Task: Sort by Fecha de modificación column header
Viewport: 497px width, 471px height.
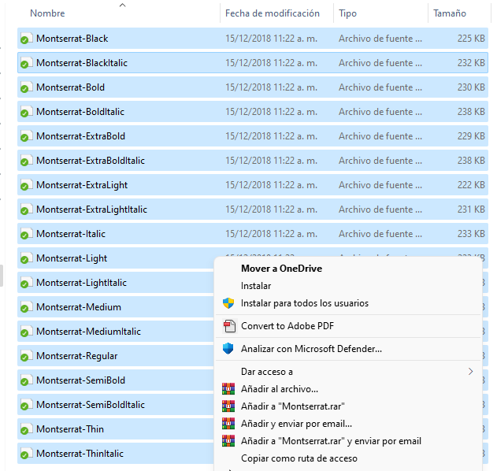Action: pyautogui.click(x=273, y=13)
